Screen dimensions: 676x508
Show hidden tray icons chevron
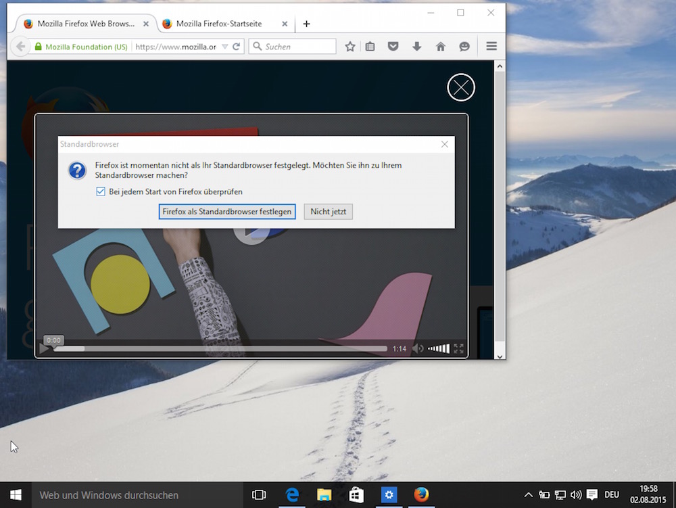tap(528, 495)
